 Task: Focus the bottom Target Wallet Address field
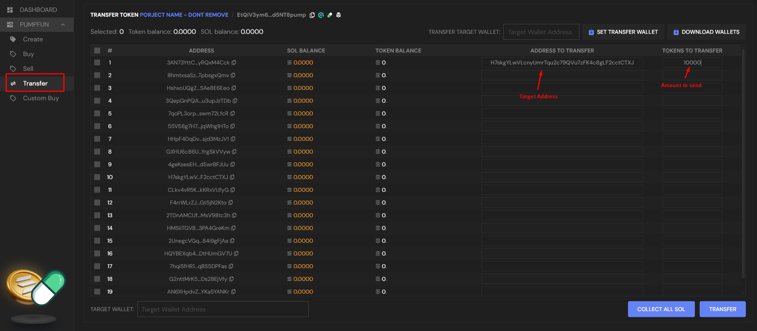(x=223, y=309)
